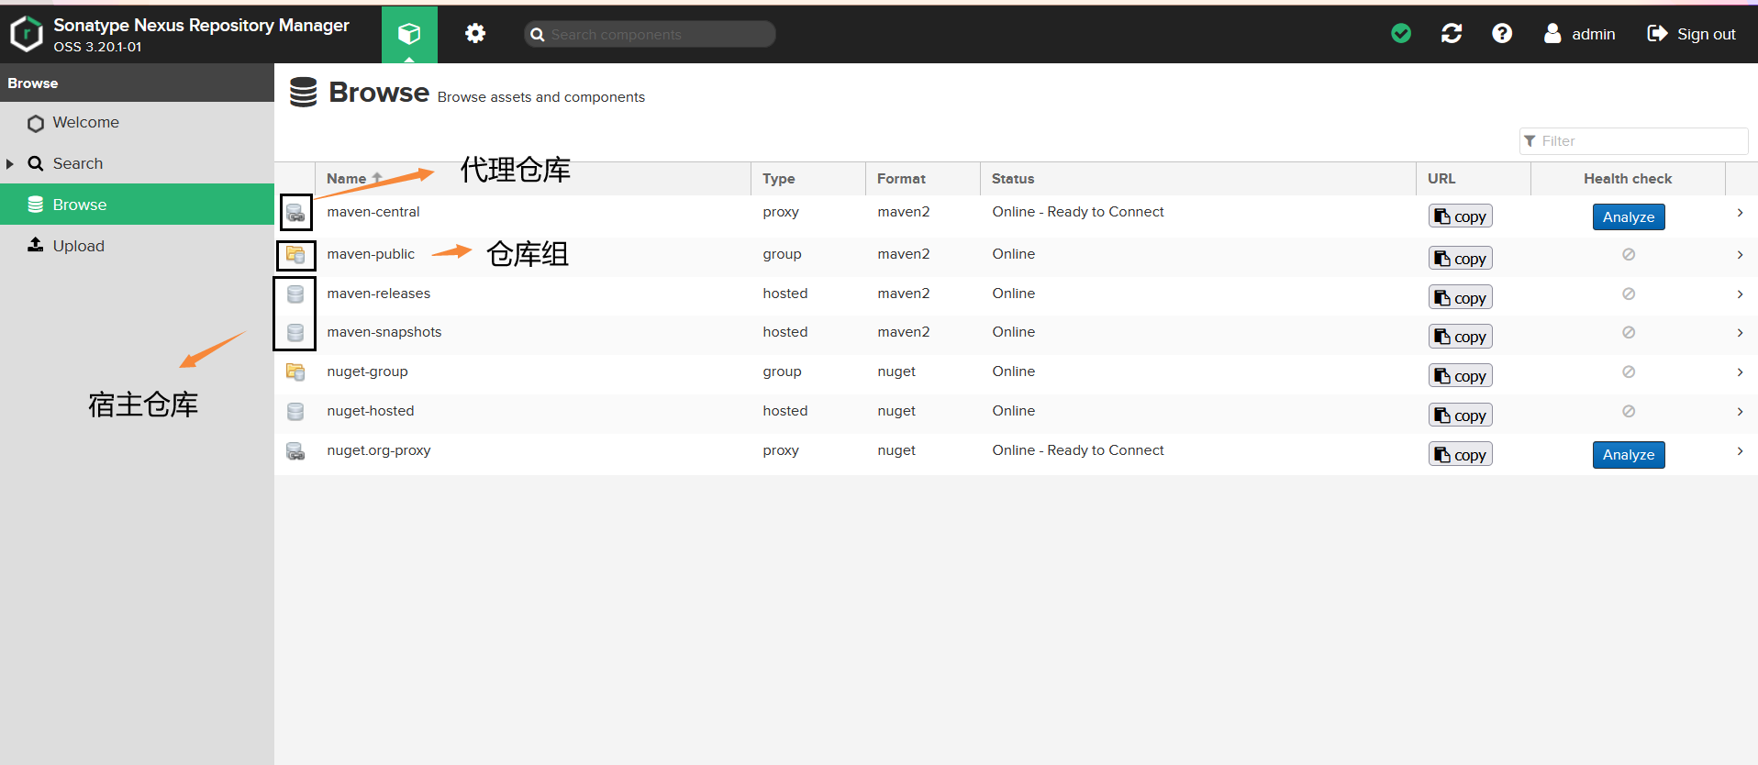The image size is (1758, 765).
Task: Refresh the current view with refresh icon
Action: click(1452, 34)
